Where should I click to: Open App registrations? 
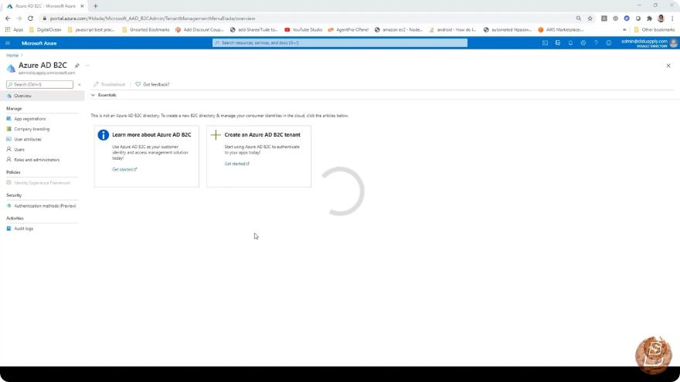coord(29,119)
